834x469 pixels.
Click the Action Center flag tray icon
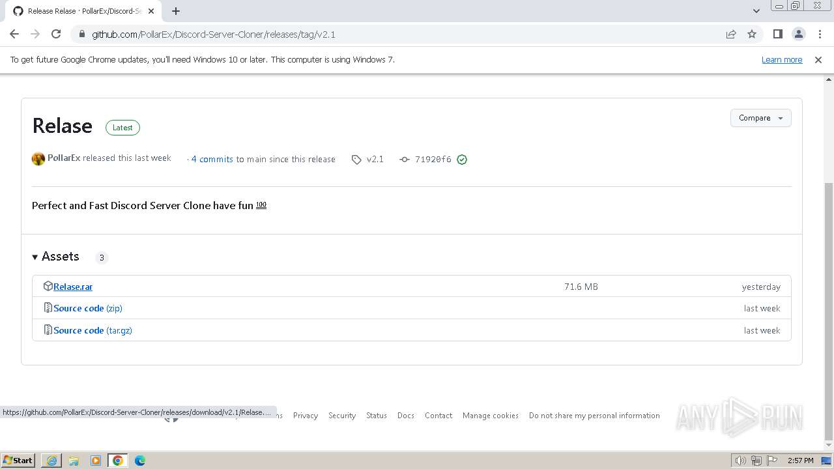[772, 461]
